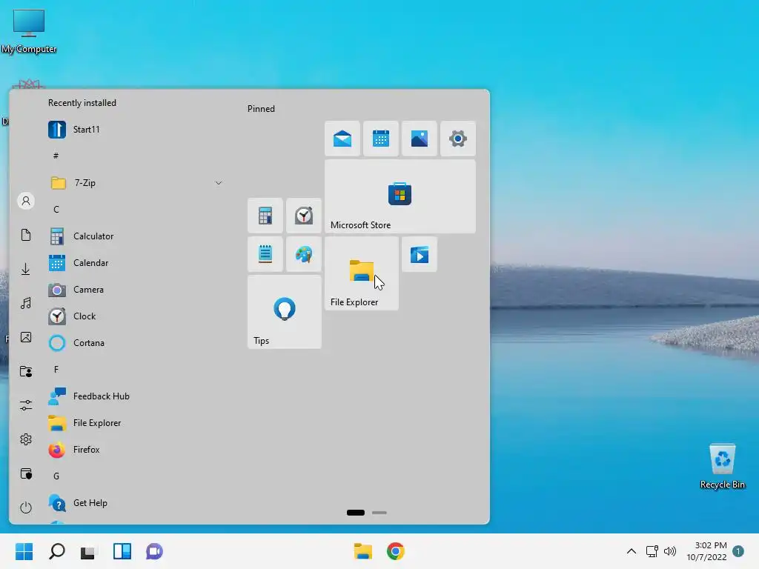Select the My Computer desktop icon
This screenshot has height=569, width=759.
29,31
